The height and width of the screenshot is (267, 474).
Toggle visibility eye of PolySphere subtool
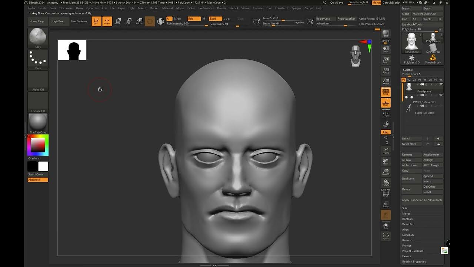(x=441, y=85)
